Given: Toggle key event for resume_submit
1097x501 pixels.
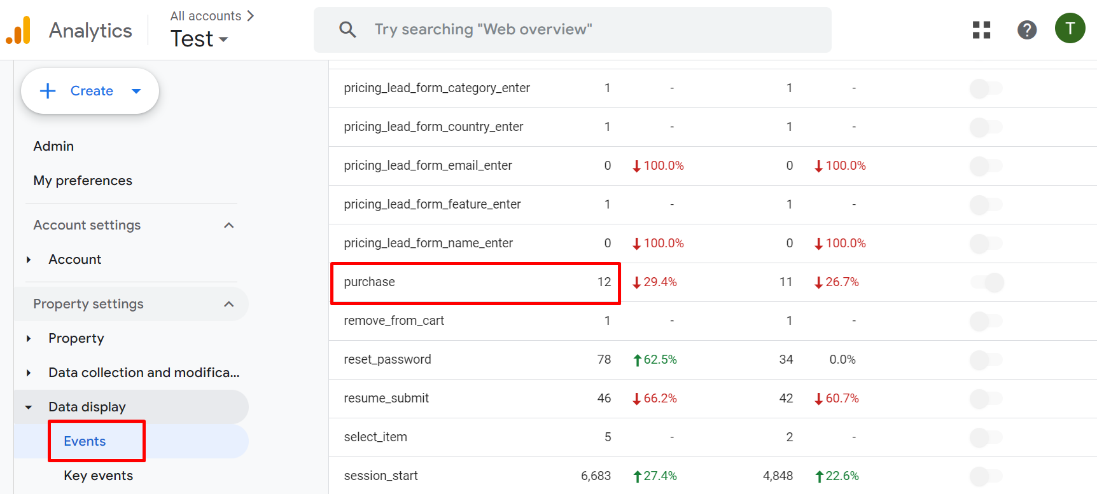Looking at the screenshot, I should coord(986,399).
